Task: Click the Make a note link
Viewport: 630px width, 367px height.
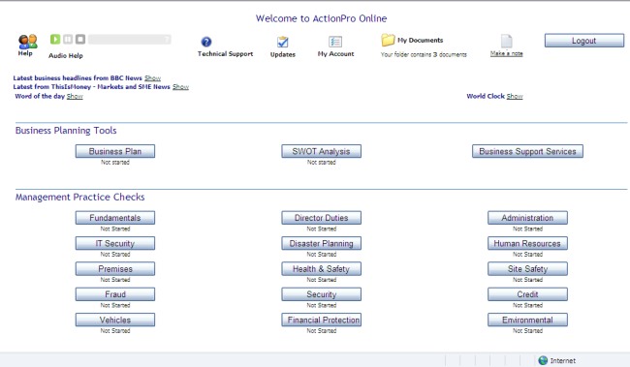Action: point(506,53)
